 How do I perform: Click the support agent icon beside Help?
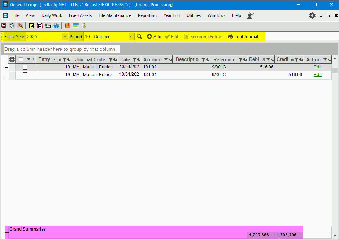click(250, 15)
